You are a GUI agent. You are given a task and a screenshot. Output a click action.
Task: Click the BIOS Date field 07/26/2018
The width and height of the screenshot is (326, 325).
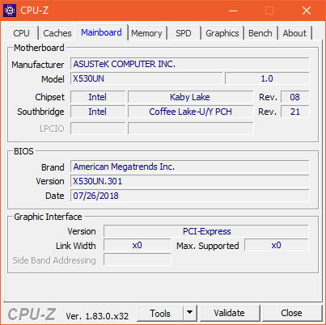[x=190, y=196]
